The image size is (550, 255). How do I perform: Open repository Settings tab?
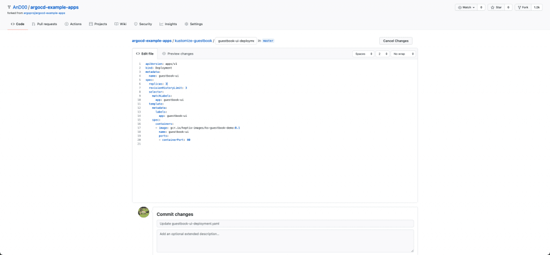[193, 24]
